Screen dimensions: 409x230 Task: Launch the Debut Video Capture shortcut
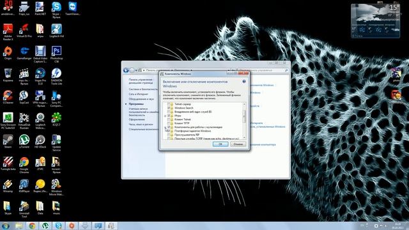pyautogui.click(x=40, y=54)
